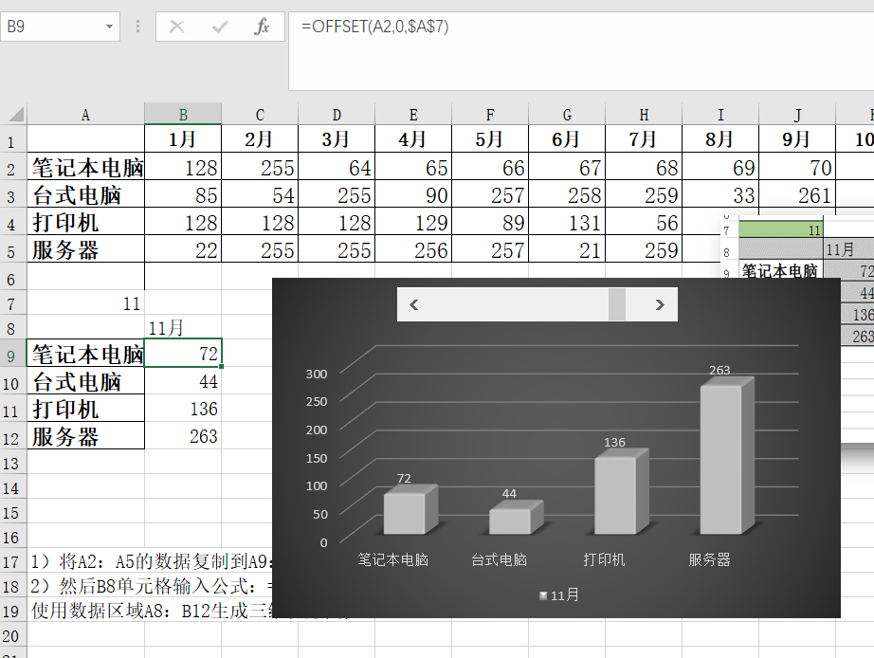The width and height of the screenshot is (874, 658).
Task: Click the chart scrollbar left arrow
Action: [x=413, y=304]
